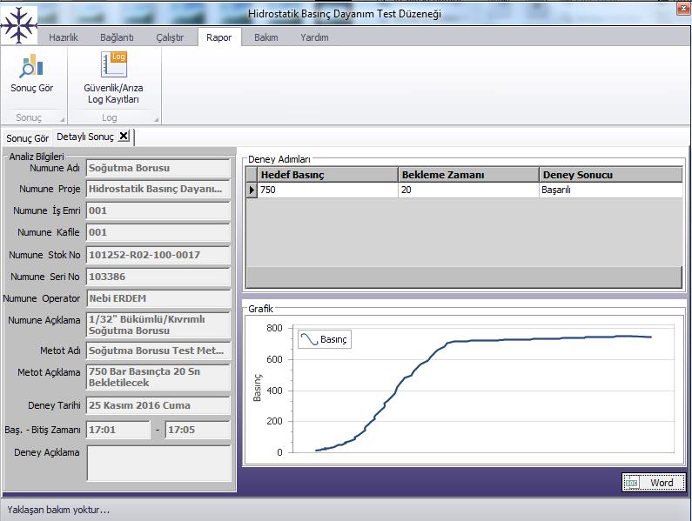
Task: Click the Word document icon on export button
Action: (632, 483)
